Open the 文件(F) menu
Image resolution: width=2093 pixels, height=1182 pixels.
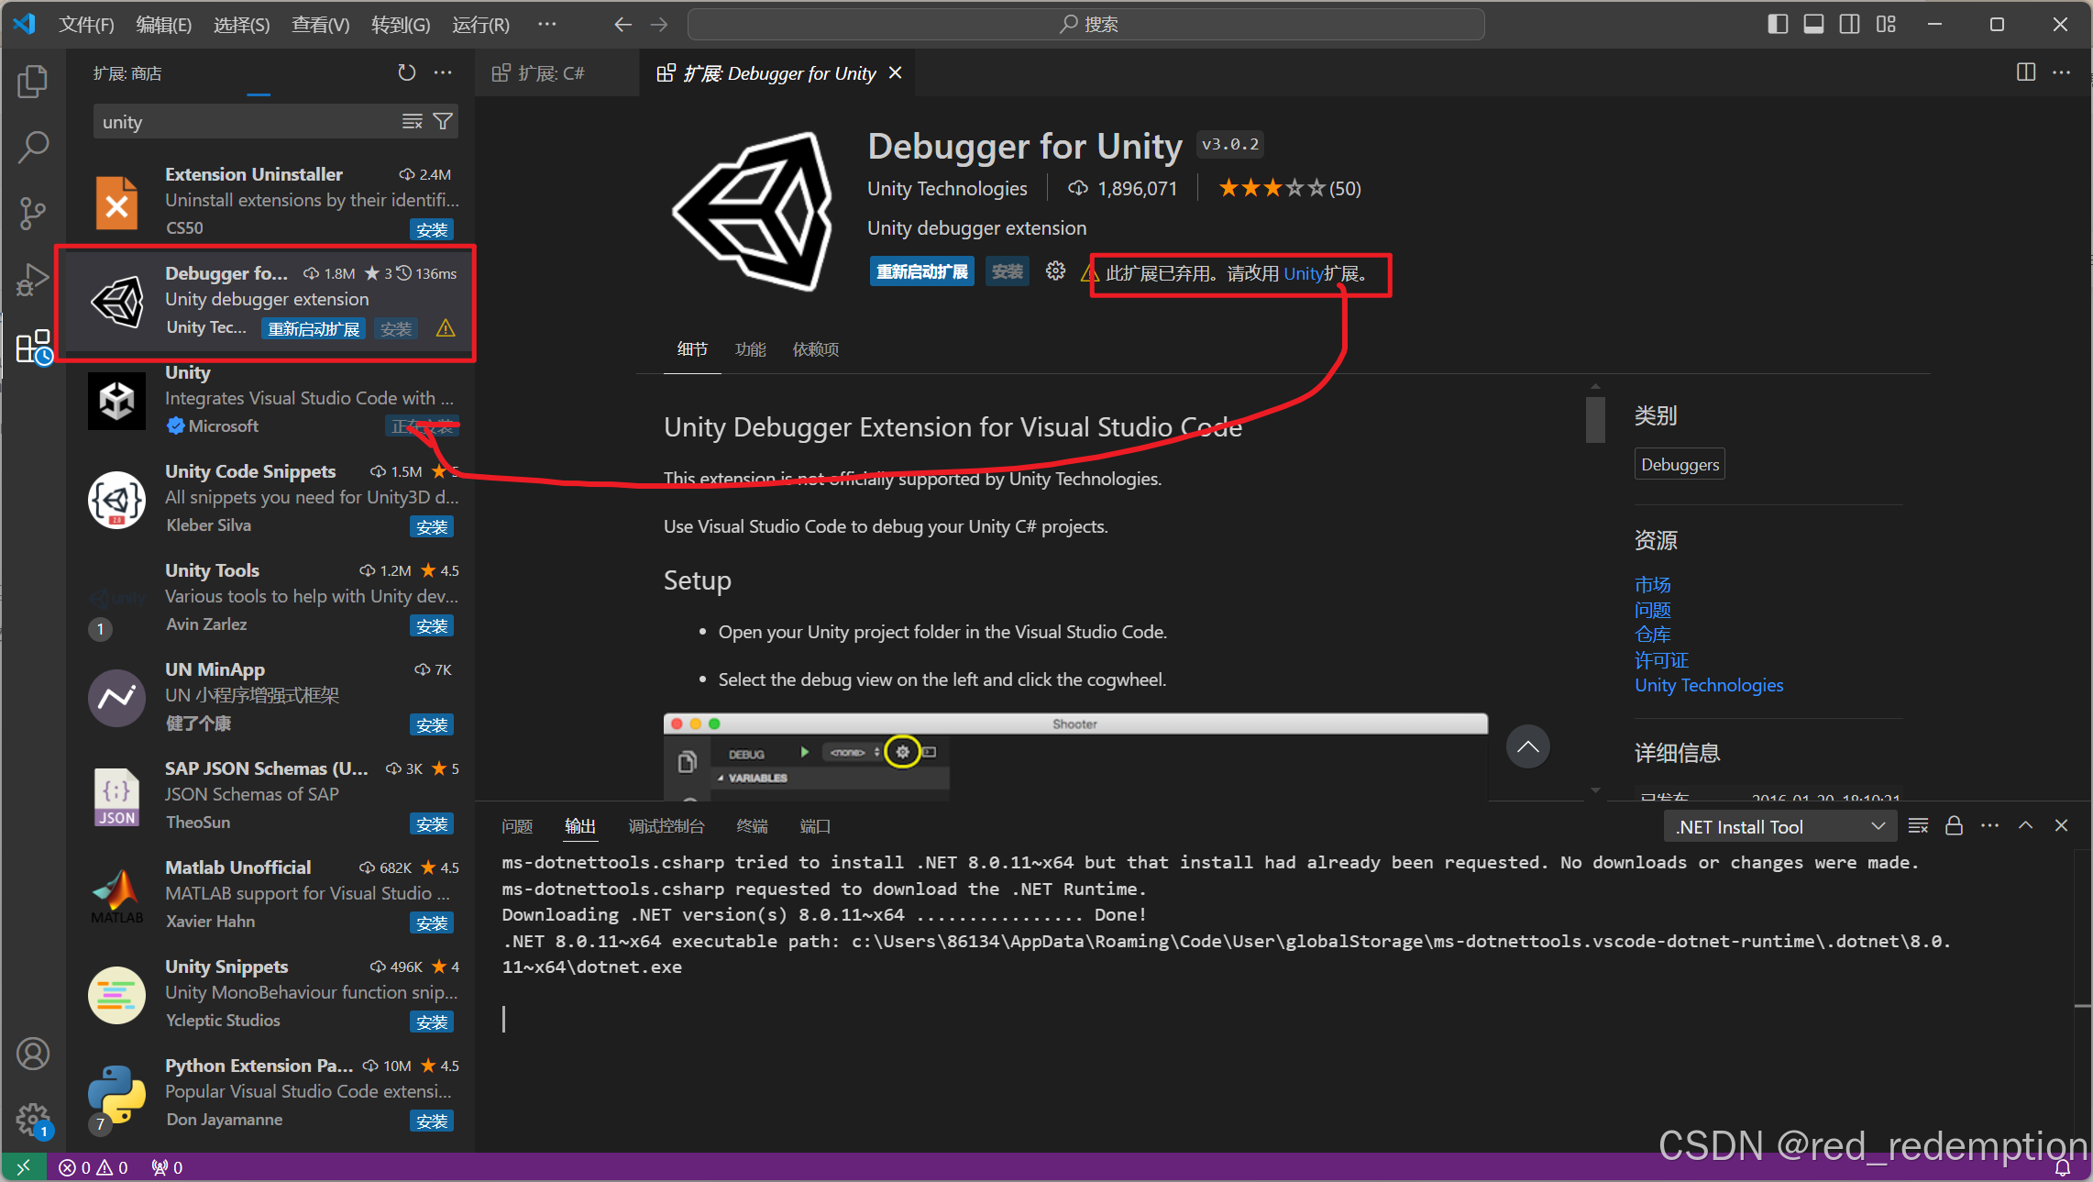pos(87,25)
